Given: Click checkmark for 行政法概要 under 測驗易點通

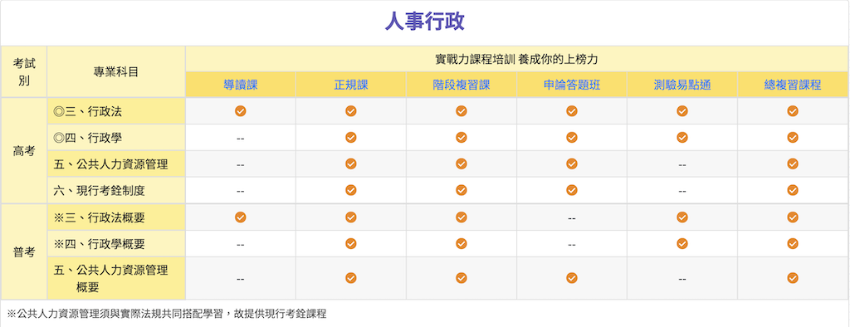Looking at the screenshot, I should [682, 217].
